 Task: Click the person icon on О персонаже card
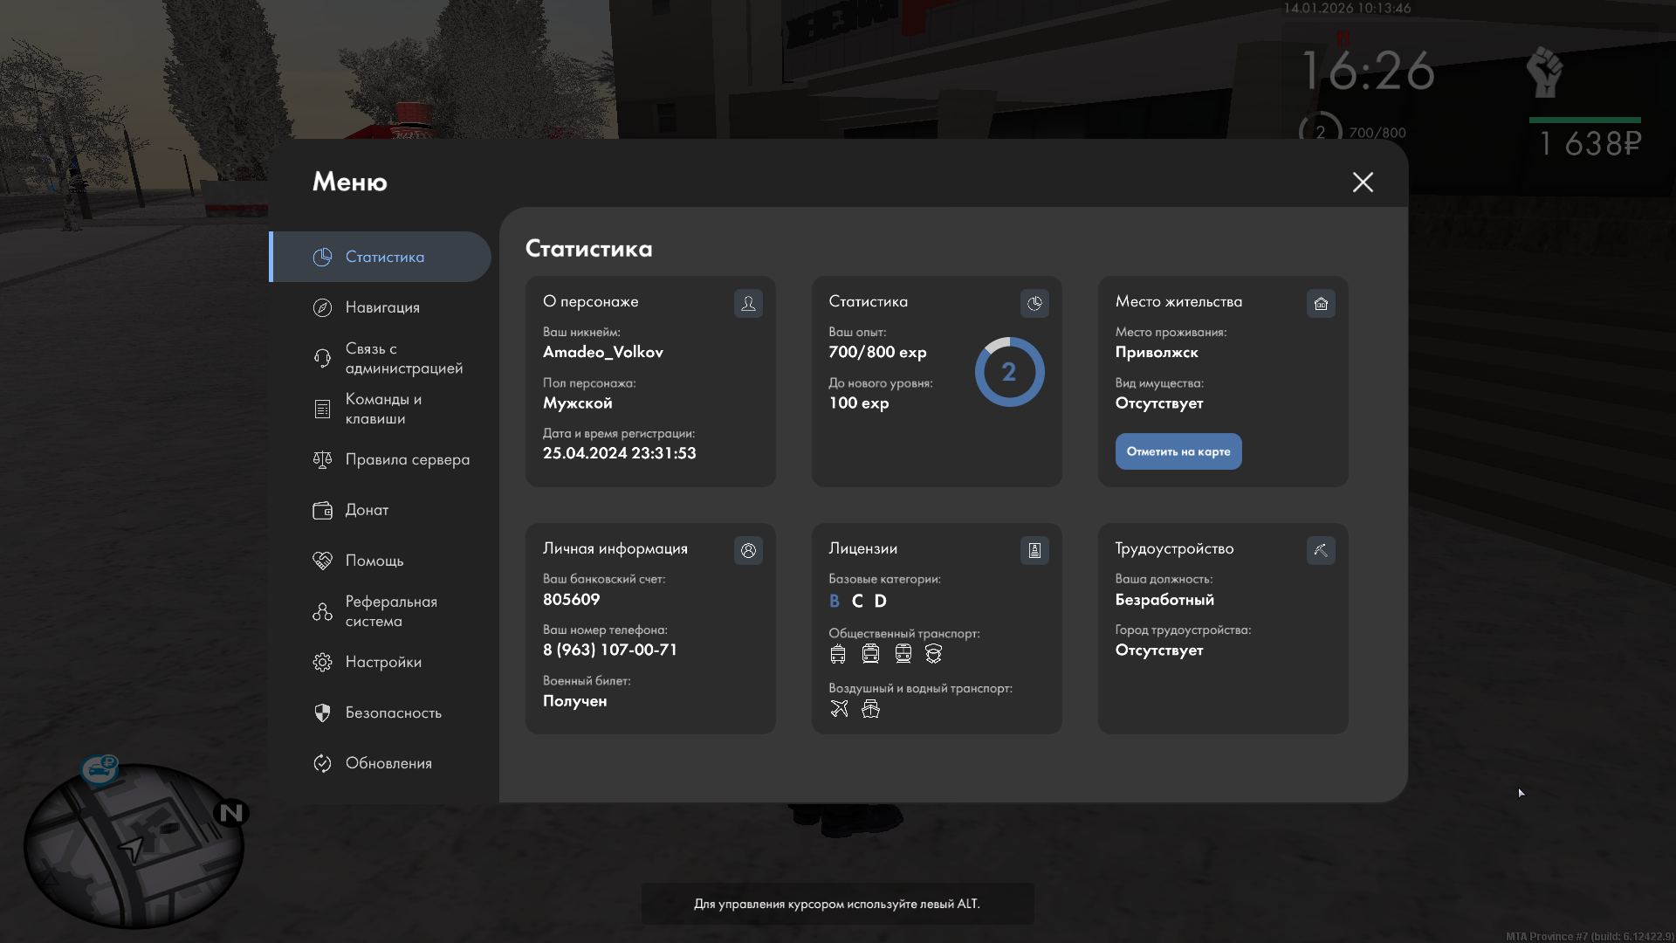[748, 304]
